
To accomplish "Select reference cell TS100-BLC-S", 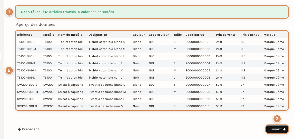I will click(x=26, y=42).
